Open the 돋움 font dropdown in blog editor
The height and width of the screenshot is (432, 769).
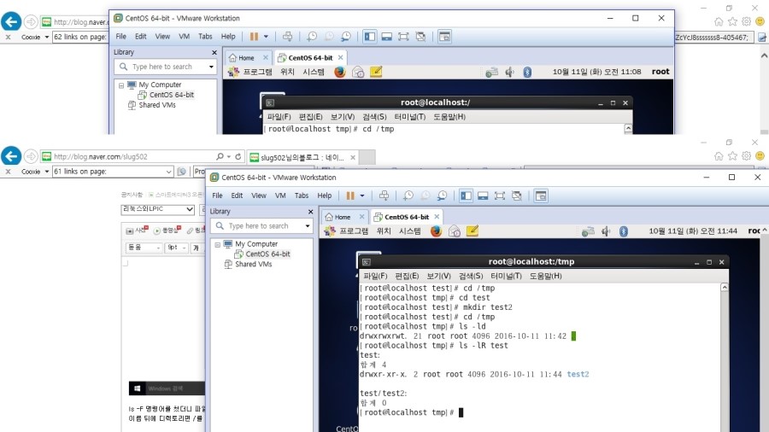(x=144, y=248)
